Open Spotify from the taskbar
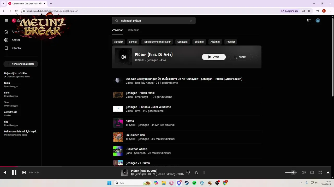 (194, 183)
